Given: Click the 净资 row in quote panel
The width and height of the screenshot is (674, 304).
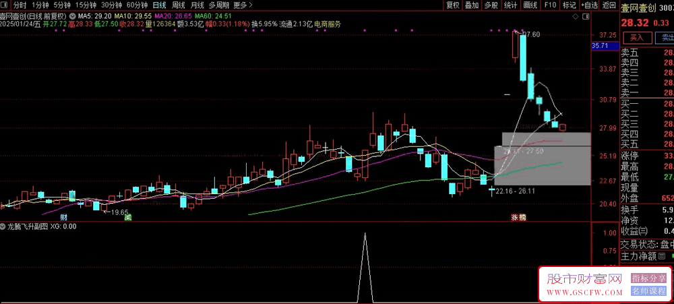Looking at the screenshot, I should tap(647, 220).
